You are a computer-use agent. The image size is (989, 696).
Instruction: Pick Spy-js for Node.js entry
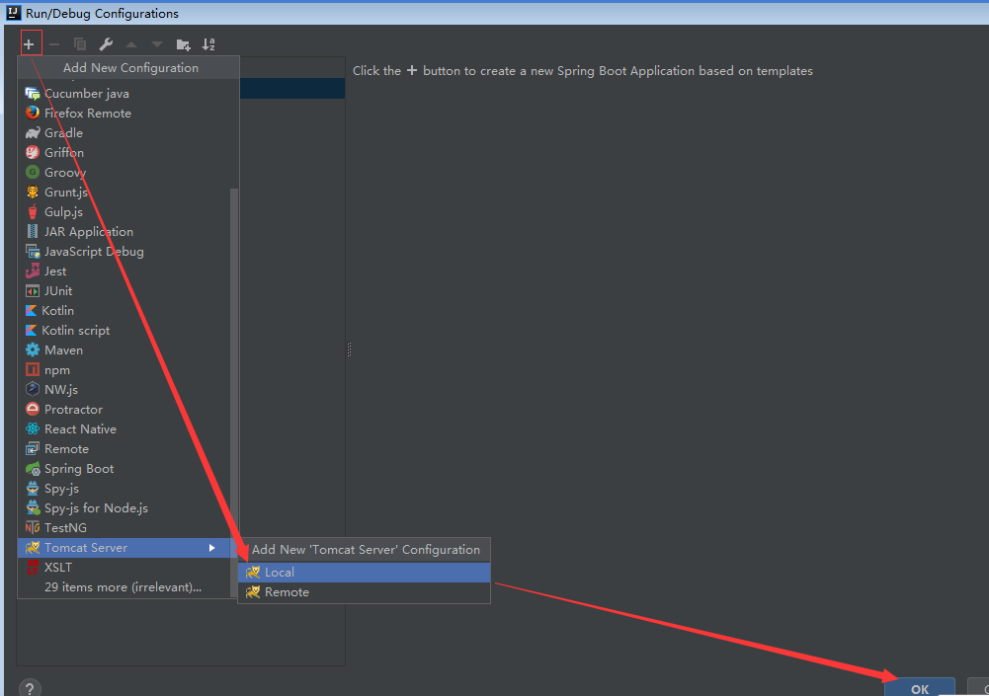tap(124, 508)
